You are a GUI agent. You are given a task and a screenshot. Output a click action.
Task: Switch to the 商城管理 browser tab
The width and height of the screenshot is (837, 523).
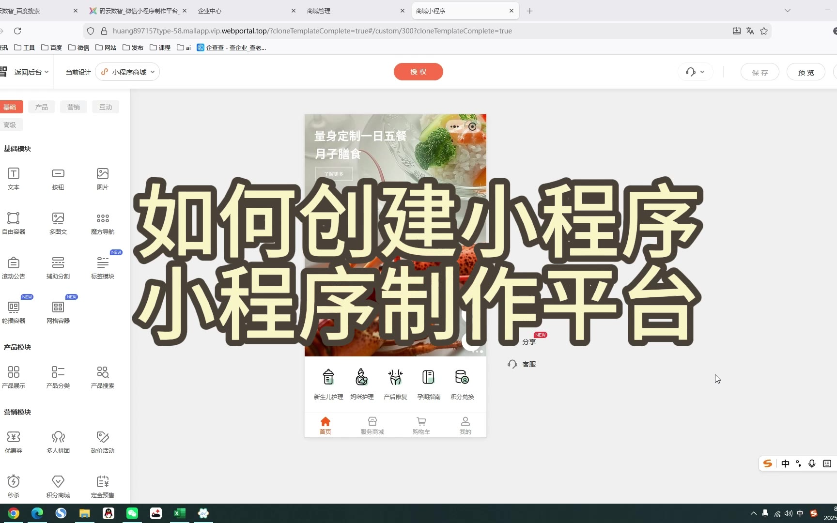[355, 11]
